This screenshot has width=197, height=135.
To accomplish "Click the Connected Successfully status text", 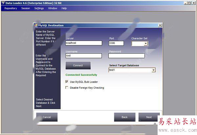I will pos(81,75).
